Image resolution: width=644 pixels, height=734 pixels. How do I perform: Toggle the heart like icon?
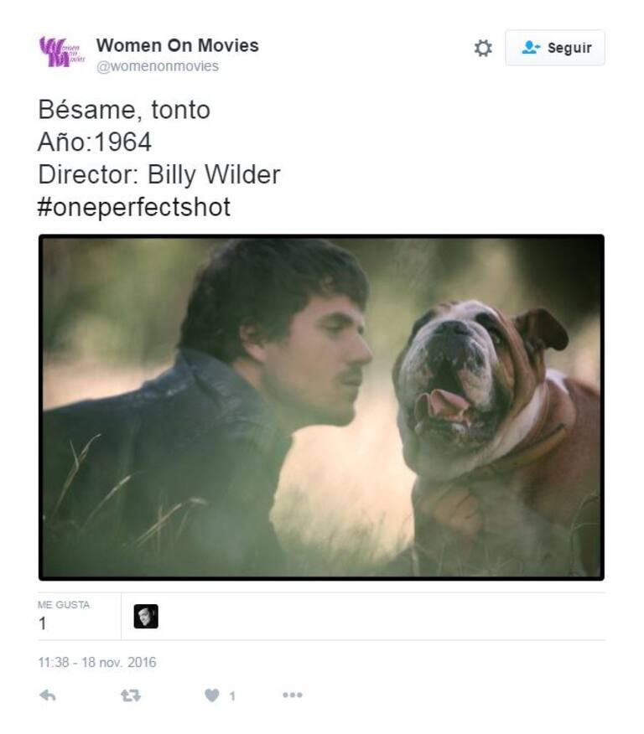[212, 695]
